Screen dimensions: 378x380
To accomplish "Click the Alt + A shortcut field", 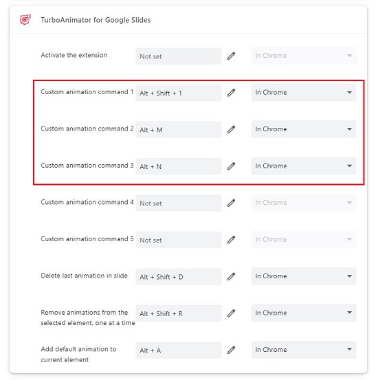I will click(179, 350).
